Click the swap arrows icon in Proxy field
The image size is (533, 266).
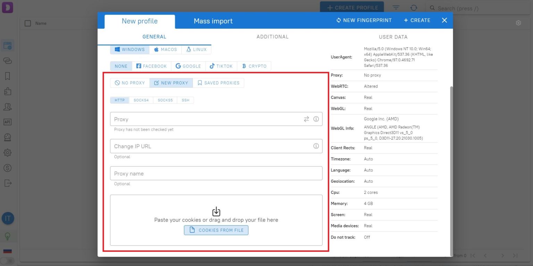[x=306, y=119]
